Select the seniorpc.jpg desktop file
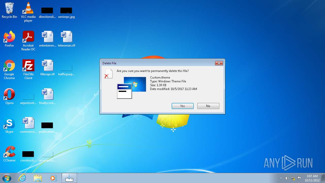Image resolution: width=325 pixels, height=183 pixels. (x=66, y=13)
